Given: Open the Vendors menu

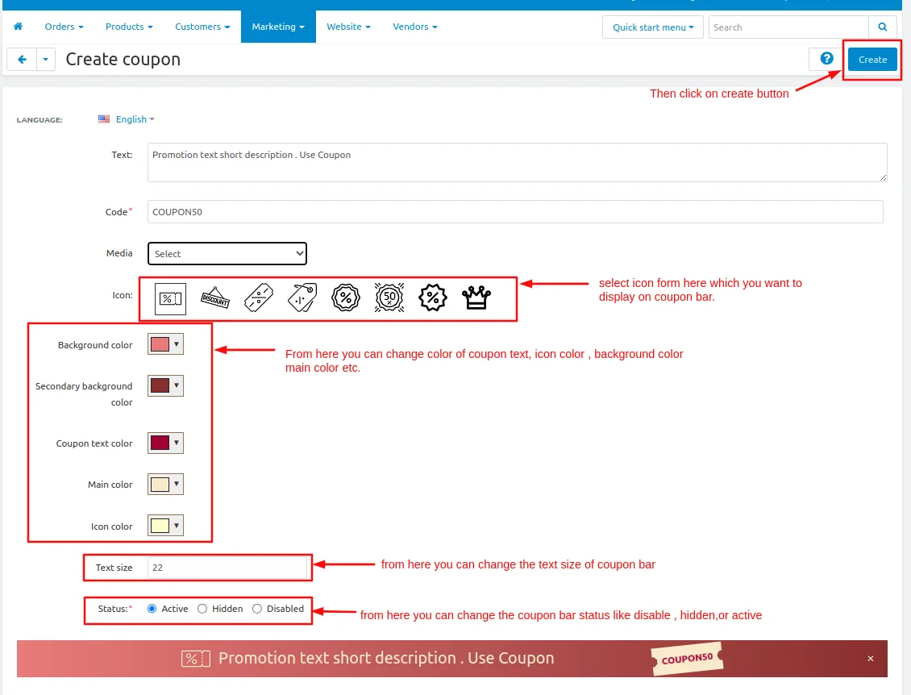Looking at the screenshot, I should 415,27.
